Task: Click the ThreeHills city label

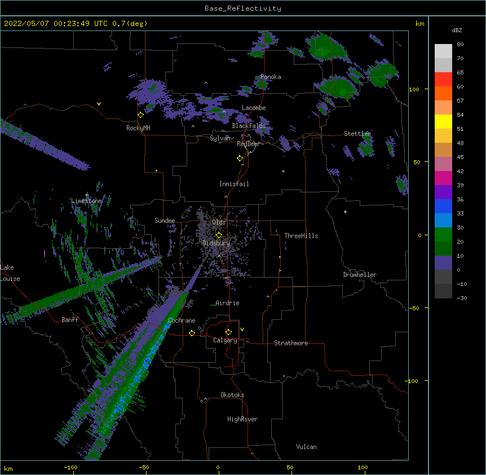Action: point(301,236)
